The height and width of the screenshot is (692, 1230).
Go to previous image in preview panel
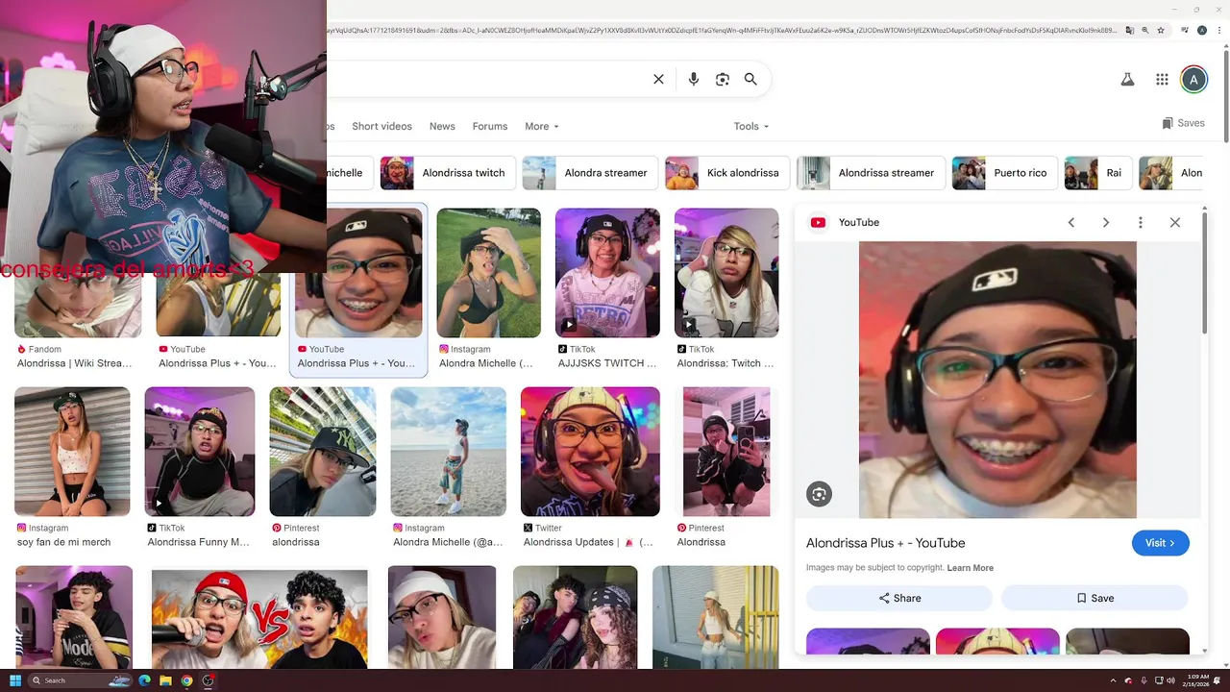click(1071, 222)
